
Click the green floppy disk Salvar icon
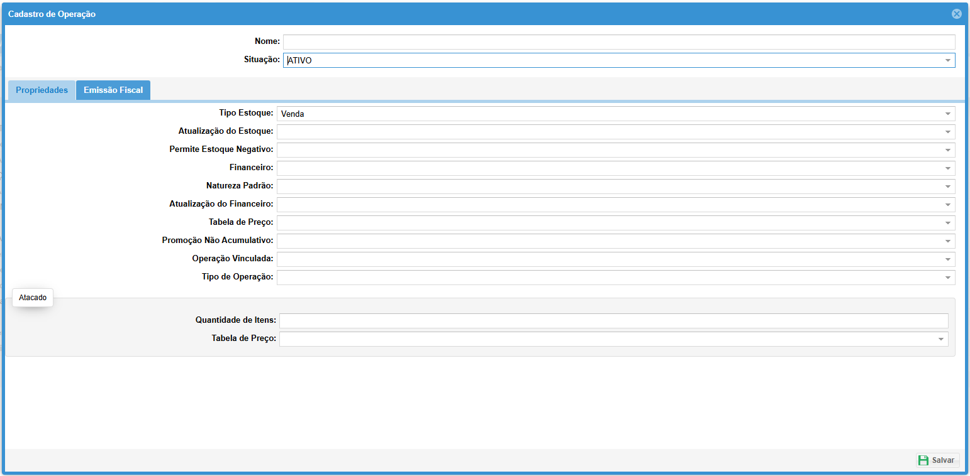[923, 460]
